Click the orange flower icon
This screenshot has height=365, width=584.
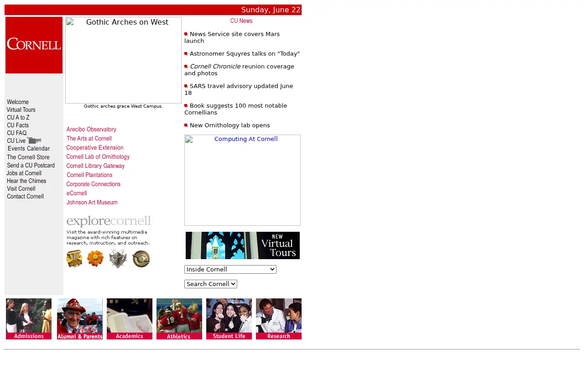(x=95, y=259)
